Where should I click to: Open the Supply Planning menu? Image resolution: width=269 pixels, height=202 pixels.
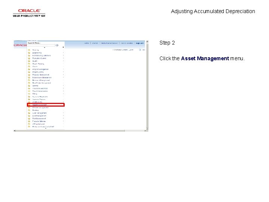[x=38, y=64]
